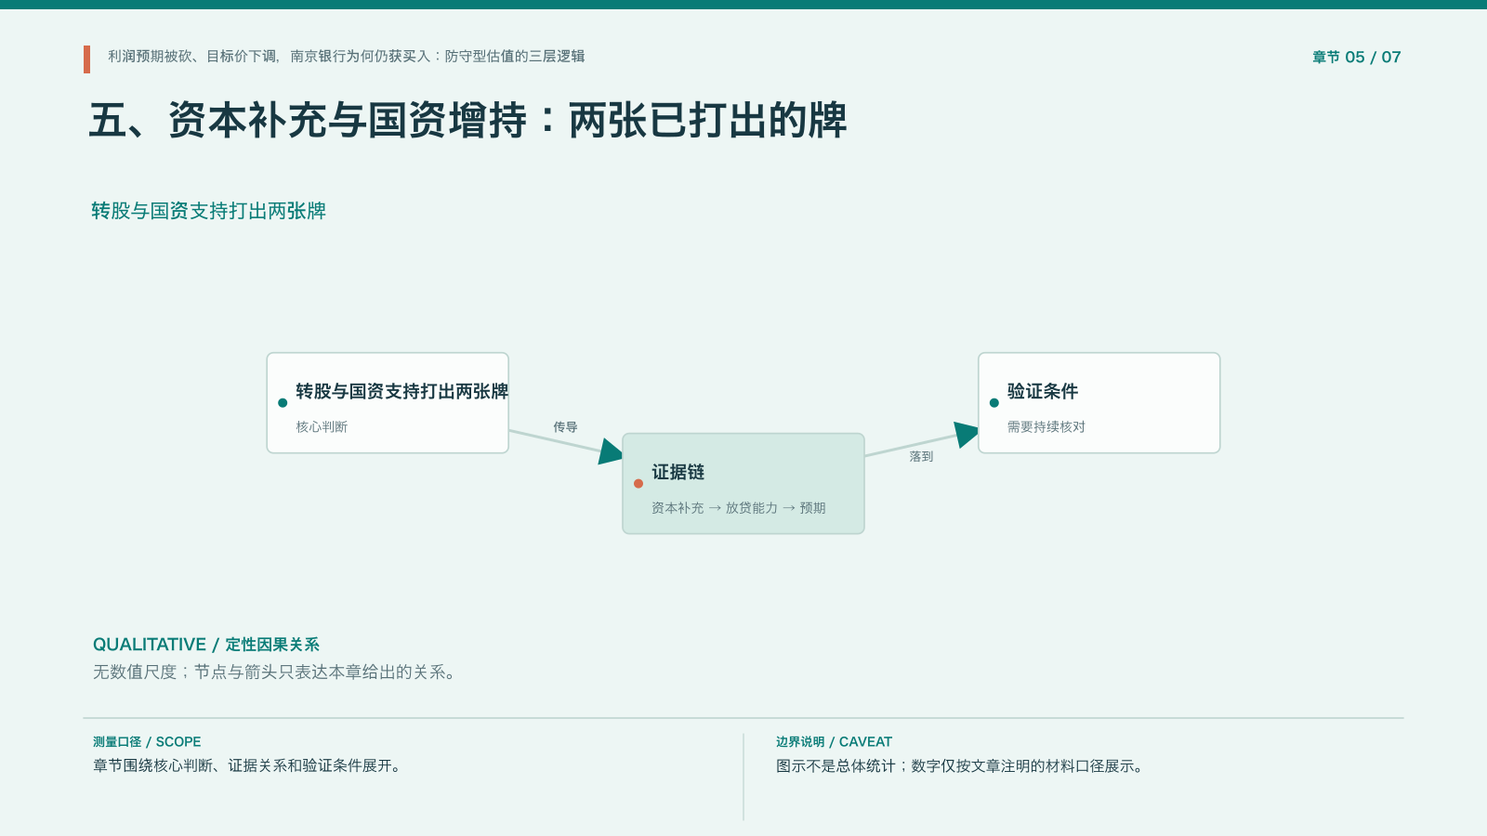Select the label 测量口径 / SCOPE

click(147, 742)
